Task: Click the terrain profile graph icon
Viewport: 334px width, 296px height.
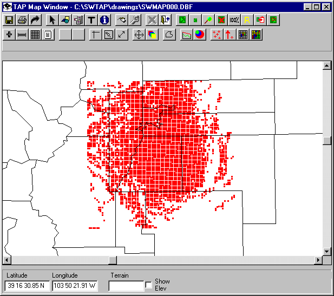Action: [186, 35]
